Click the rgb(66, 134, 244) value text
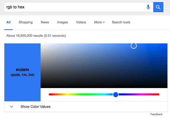Image resolution: width=170 pixels, height=118 pixels. [22, 75]
